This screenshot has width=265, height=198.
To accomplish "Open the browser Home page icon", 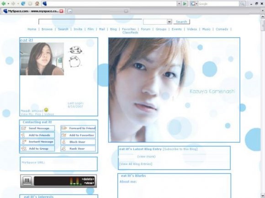I will (37, 4).
